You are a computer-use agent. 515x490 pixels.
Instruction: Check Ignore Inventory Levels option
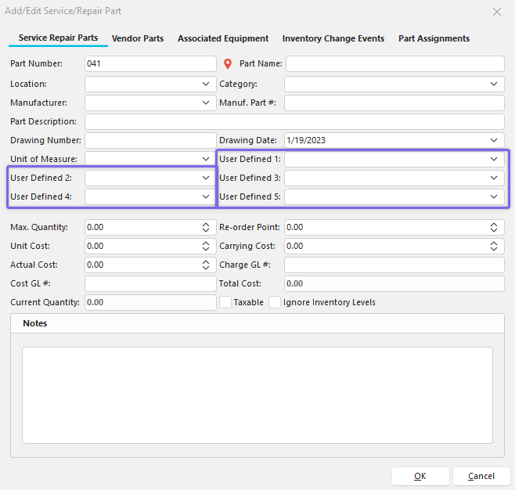(275, 302)
